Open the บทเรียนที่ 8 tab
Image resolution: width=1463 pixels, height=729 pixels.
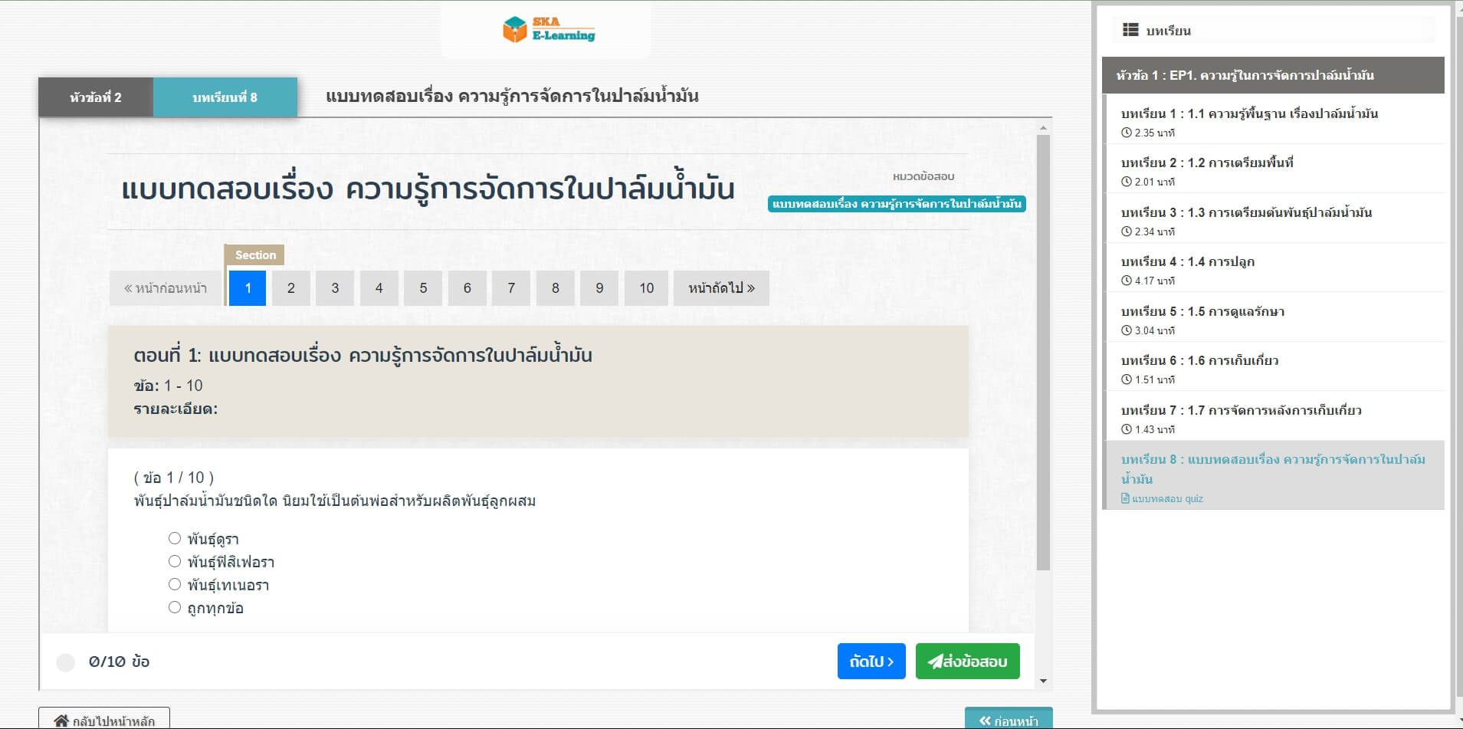tap(225, 97)
